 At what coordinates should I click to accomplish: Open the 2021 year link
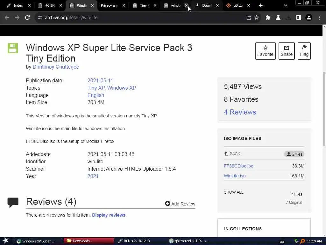tap(93, 176)
